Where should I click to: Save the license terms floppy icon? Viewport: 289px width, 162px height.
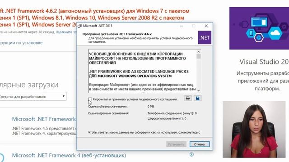[x=197, y=98]
